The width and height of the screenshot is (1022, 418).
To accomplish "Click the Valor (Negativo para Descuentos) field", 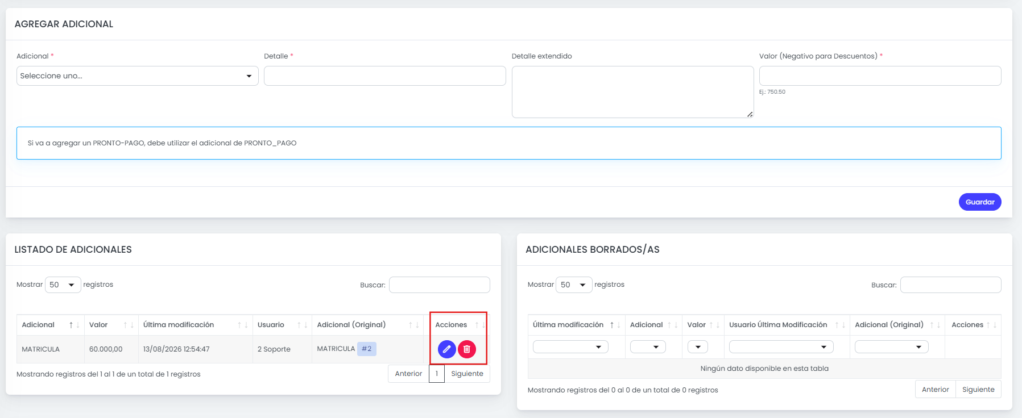I will [x=880, y=76].
